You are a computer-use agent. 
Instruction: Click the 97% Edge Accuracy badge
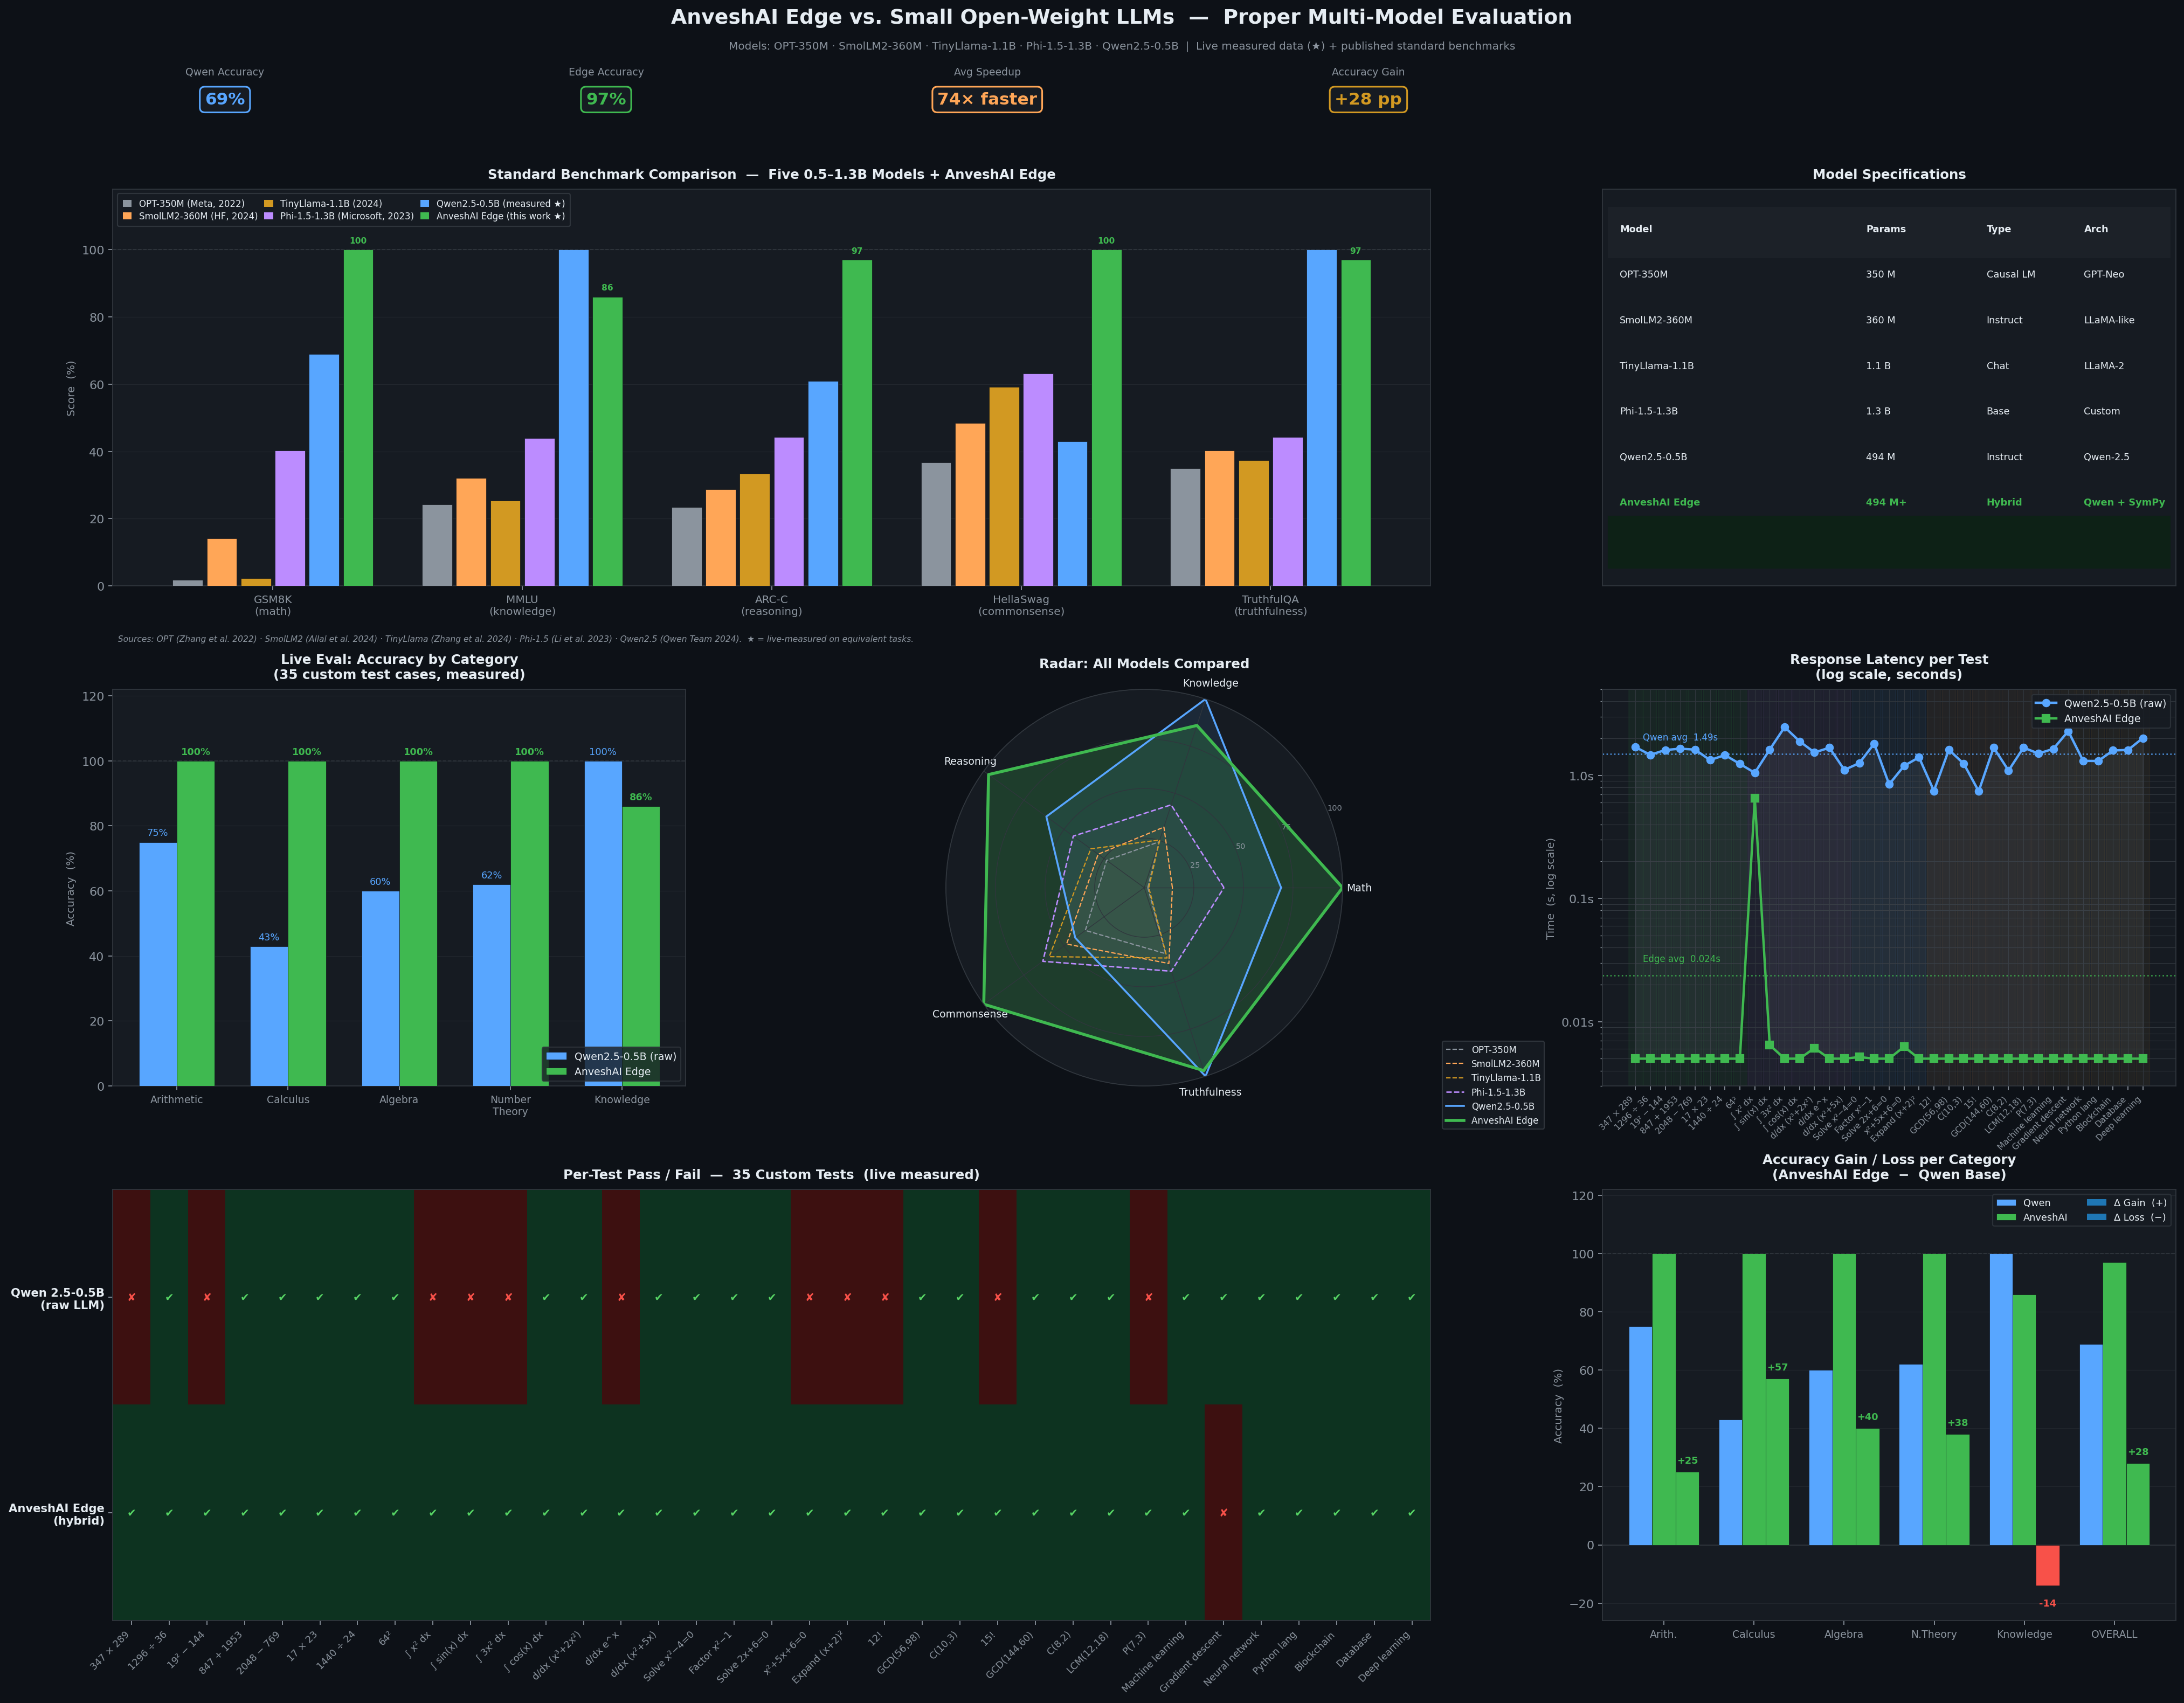coord(605,99)
